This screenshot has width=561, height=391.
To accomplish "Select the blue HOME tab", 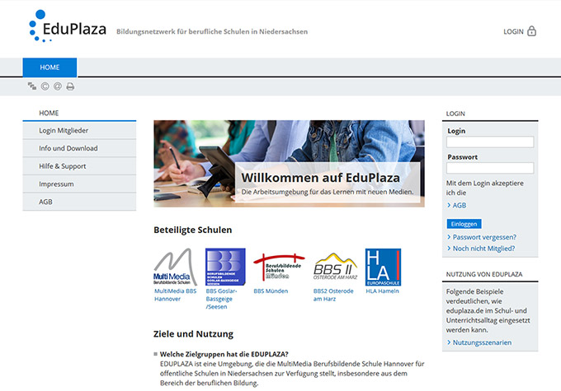I will pos(49,67).
